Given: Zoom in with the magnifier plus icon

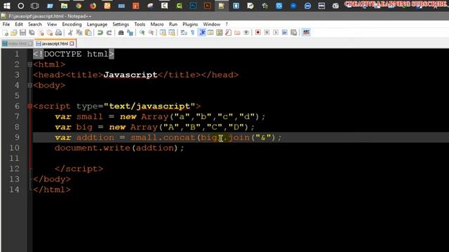Looking at the screenshot, I should [142, 33].
